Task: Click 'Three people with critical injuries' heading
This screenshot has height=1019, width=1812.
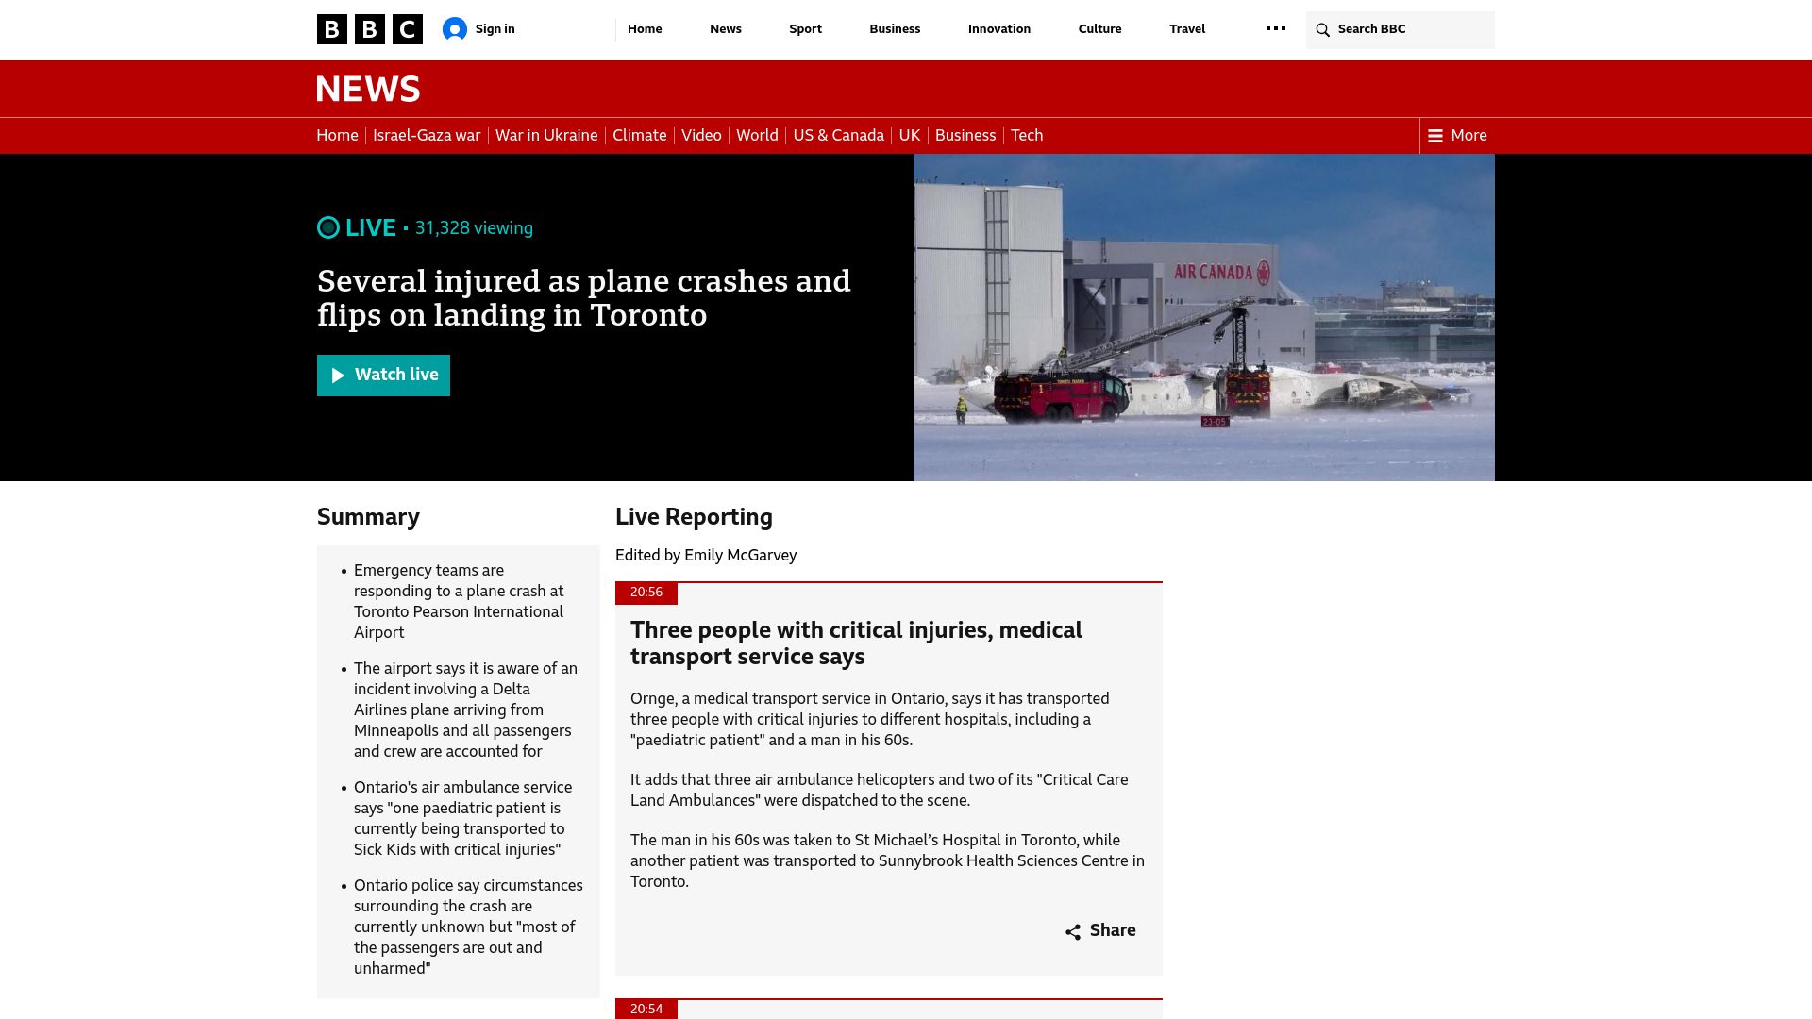Action: point(856,643)
